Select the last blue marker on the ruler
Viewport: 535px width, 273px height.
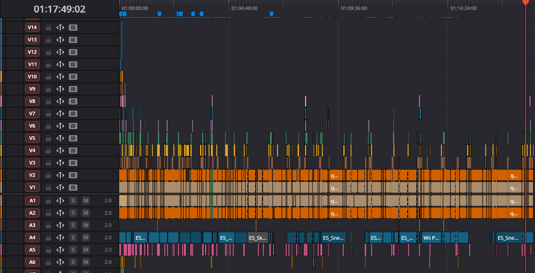click(272, 14)
